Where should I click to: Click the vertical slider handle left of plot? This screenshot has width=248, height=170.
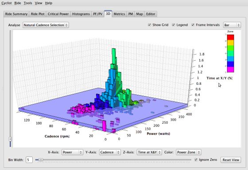click(10, 139)
